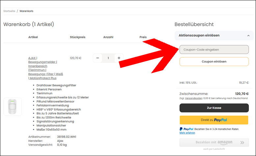The height and width of the screenshot is (156, 256).
Task: Click the Hersteller value Ajax
Action: point(60,141)
